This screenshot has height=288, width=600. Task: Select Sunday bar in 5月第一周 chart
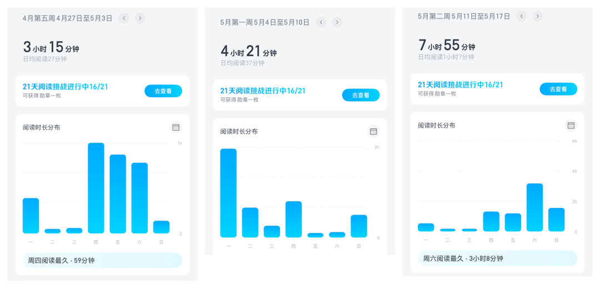coord(359,226)
